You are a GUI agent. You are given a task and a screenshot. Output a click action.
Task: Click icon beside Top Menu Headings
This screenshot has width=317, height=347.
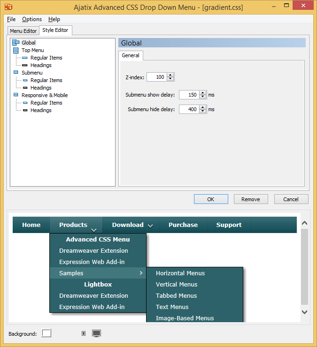(25, 65)
